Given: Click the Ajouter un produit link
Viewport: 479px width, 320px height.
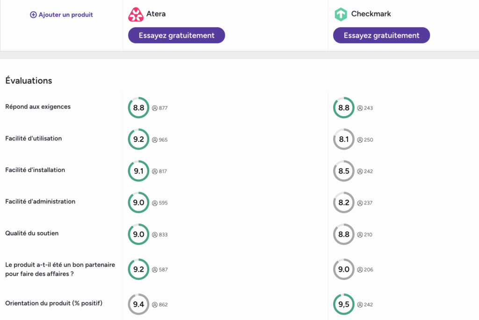Looking at the screenshot, I should click(61, 14).
